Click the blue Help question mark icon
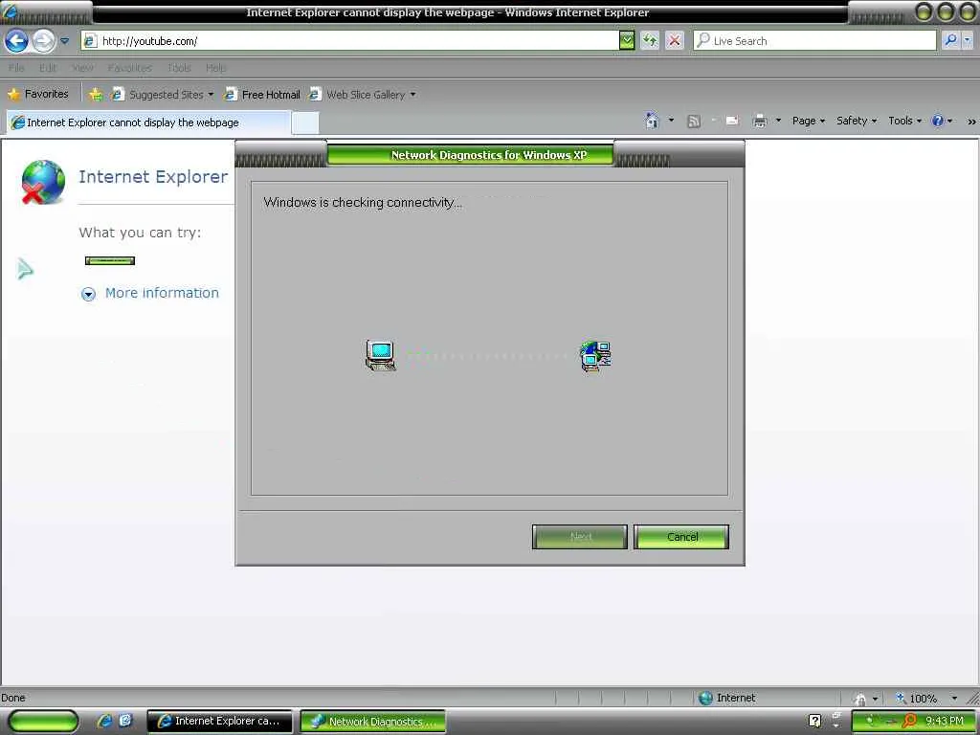Viewport: 980px width, 735px height. tap(938, 121)
